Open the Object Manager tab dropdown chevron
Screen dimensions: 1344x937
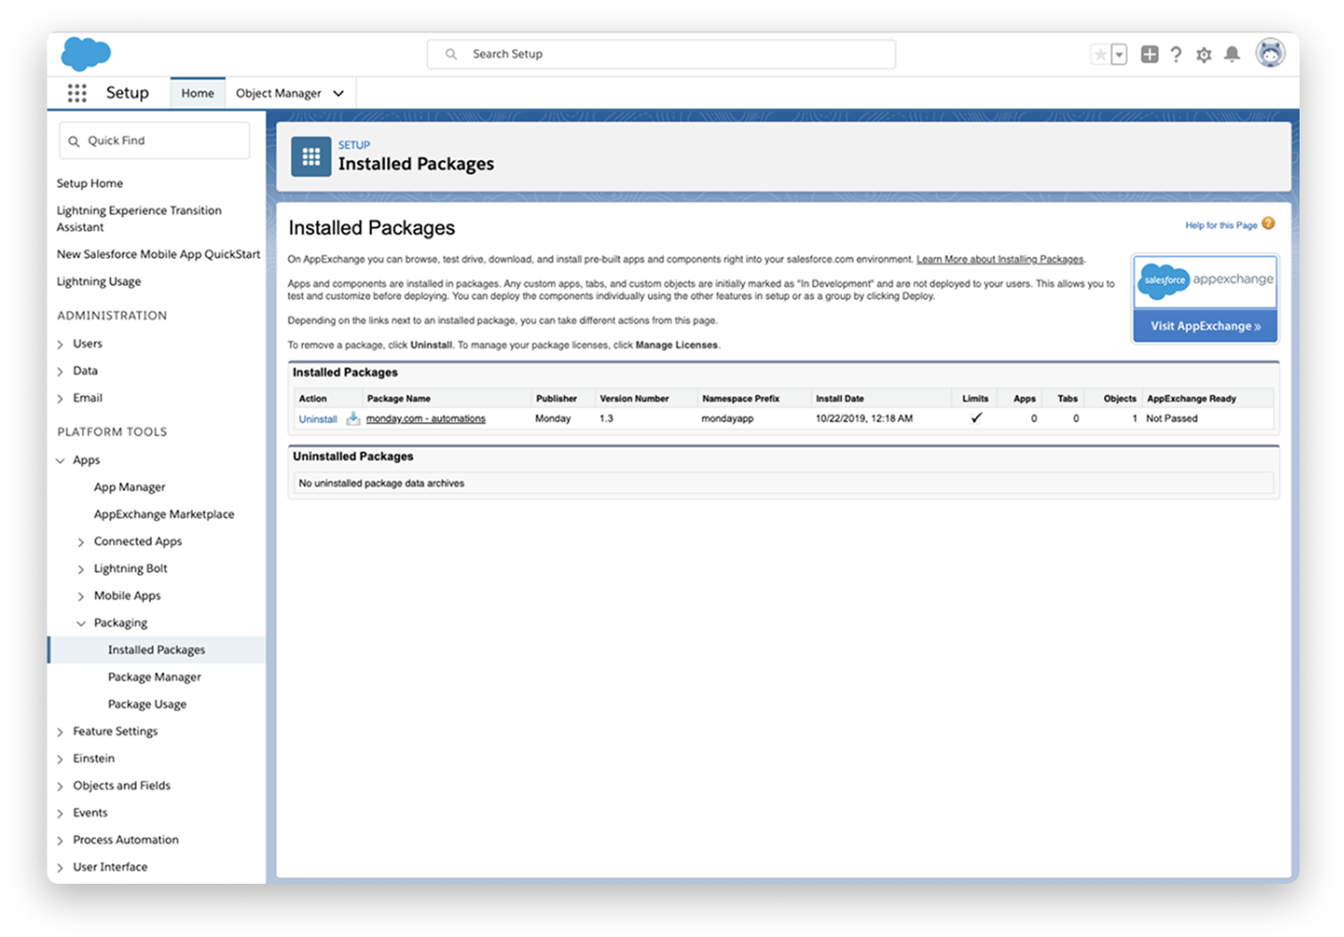tap(338, 93)
